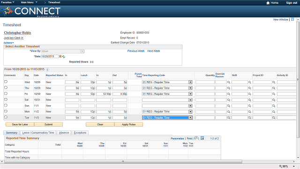Click the Timesheet breadcrumb item
The image size is (300, 169).
(x=54, y=2)
